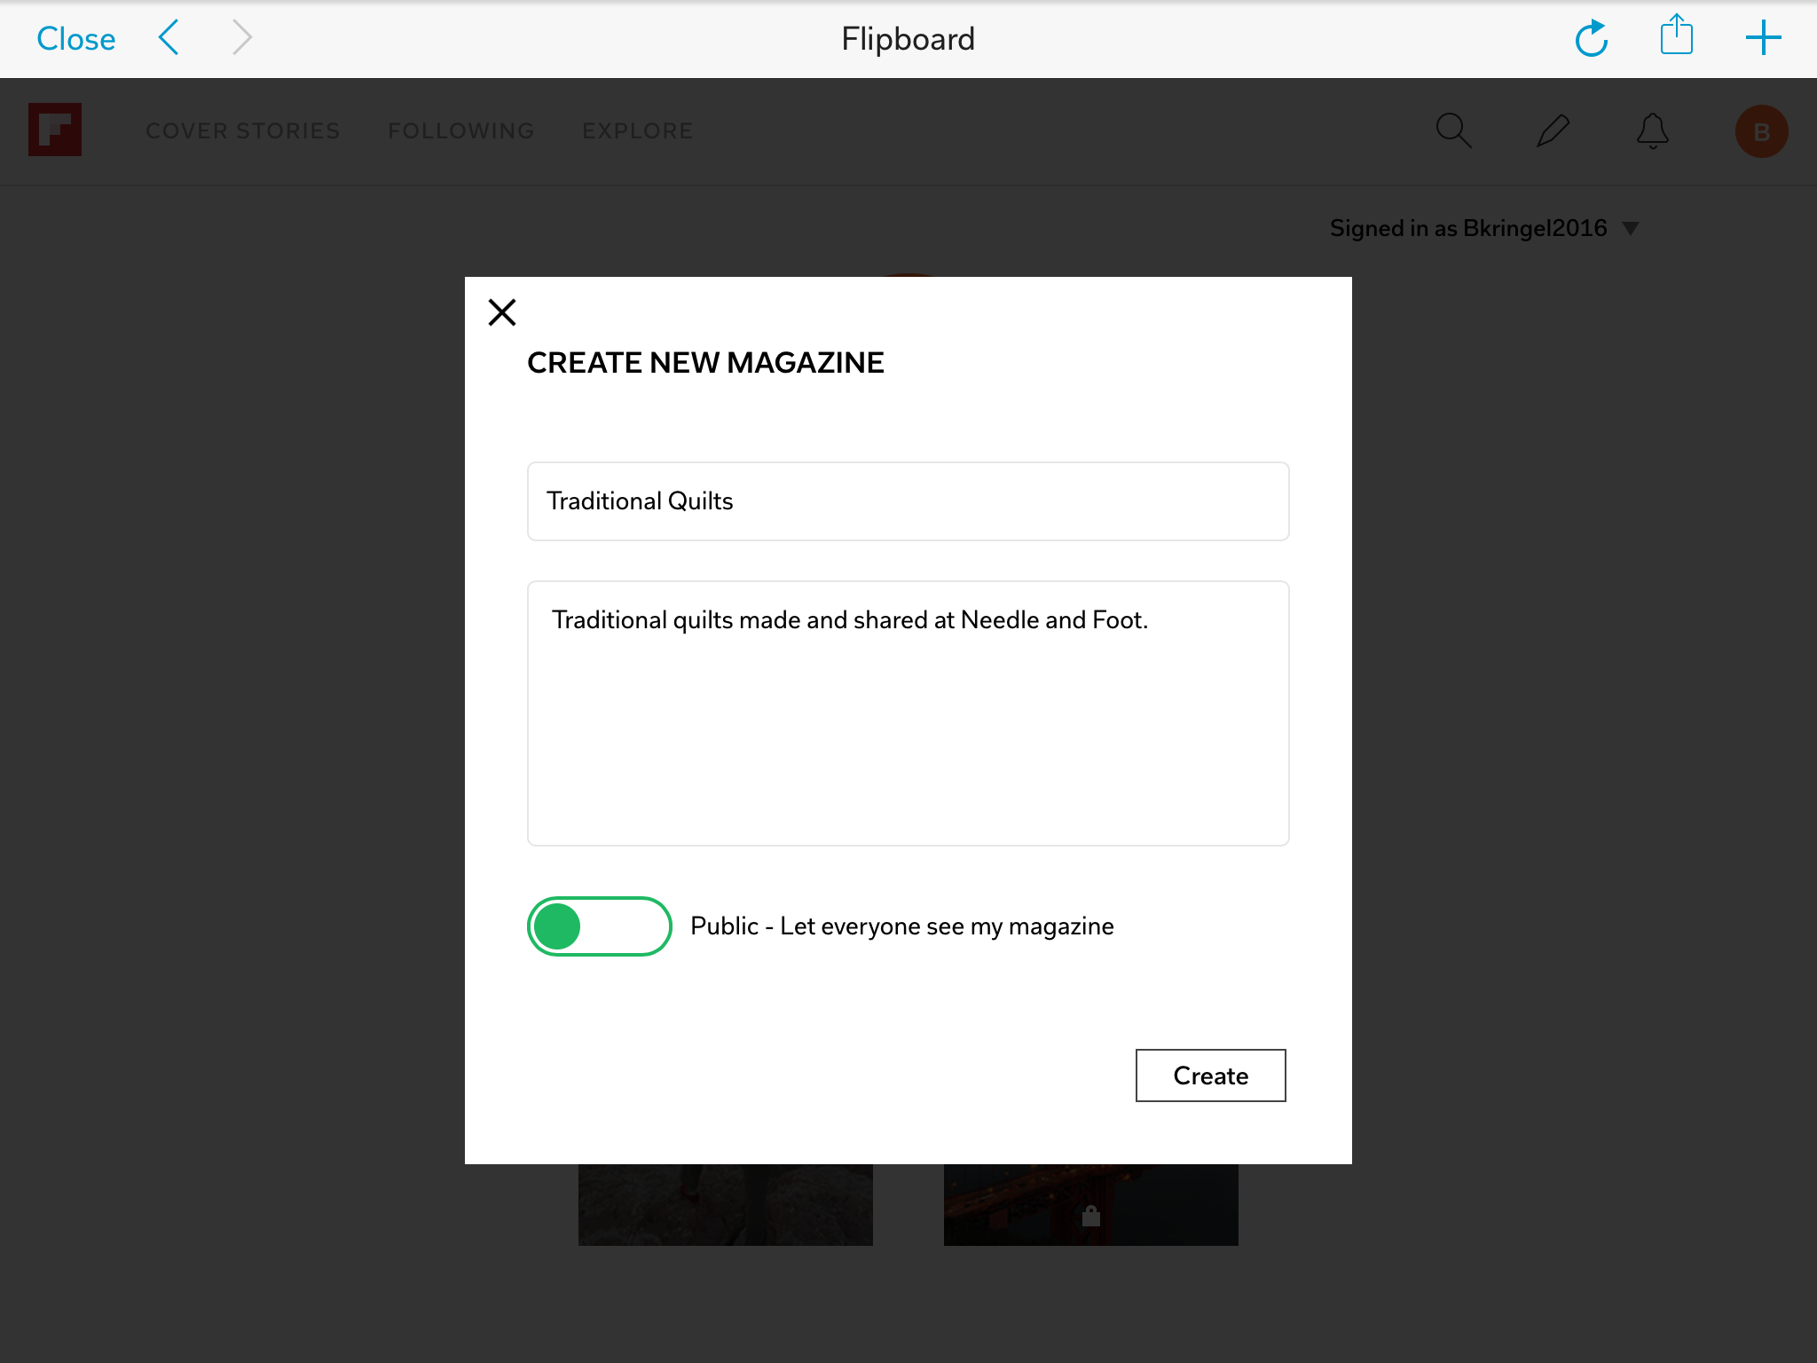Open the left magazine thumbnail behind dialog
Screen dimensions: 1817x1363
click(x=725, y=1205)
